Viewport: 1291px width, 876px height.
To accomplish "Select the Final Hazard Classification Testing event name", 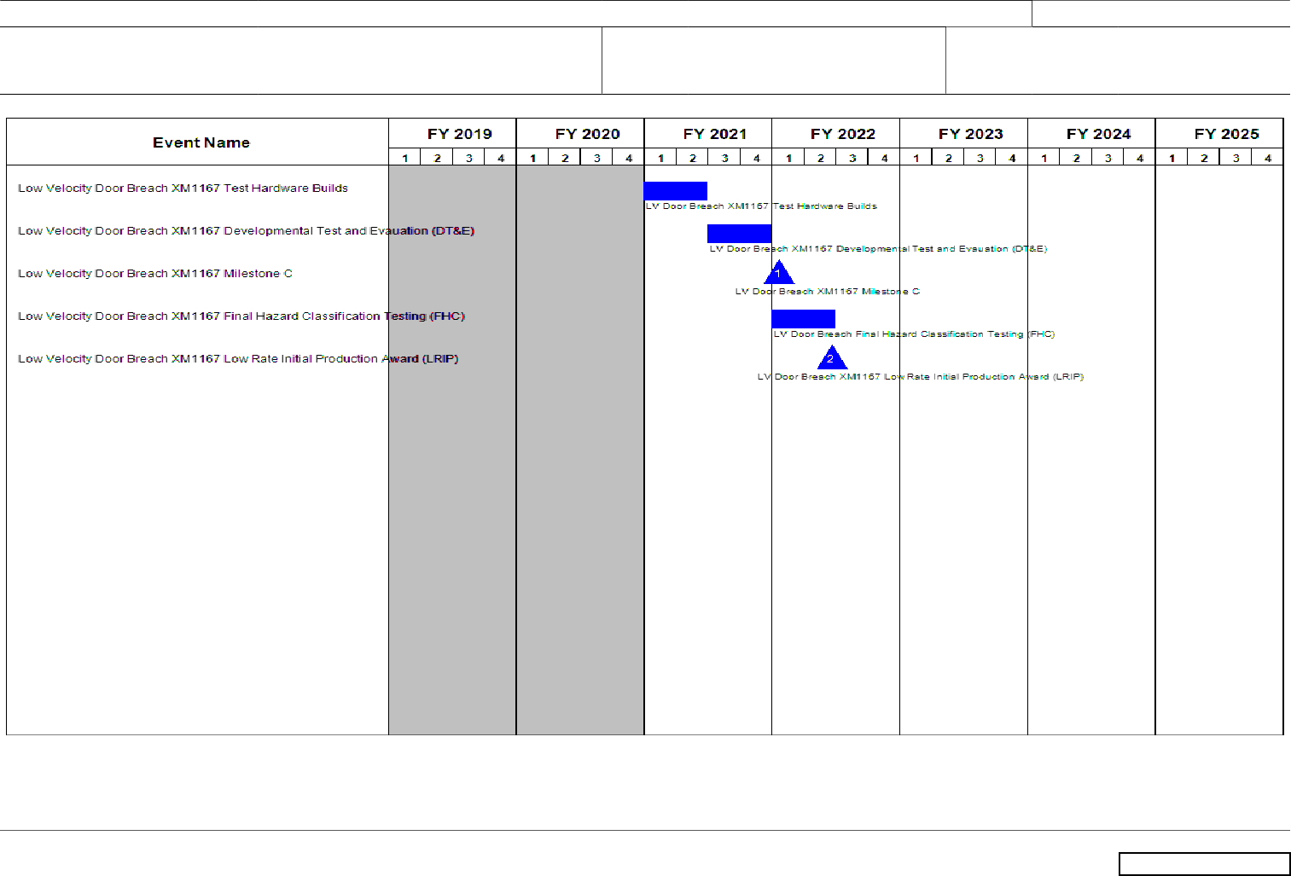I will (241, 316).
